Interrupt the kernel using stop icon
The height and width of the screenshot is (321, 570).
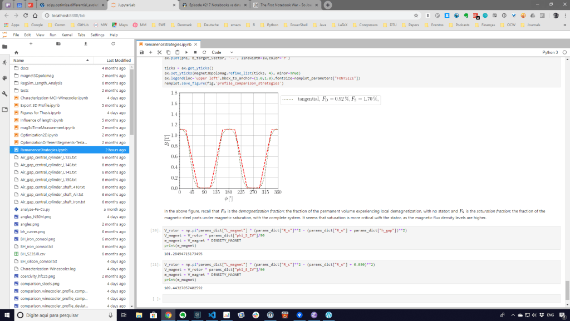coord(195,52)
